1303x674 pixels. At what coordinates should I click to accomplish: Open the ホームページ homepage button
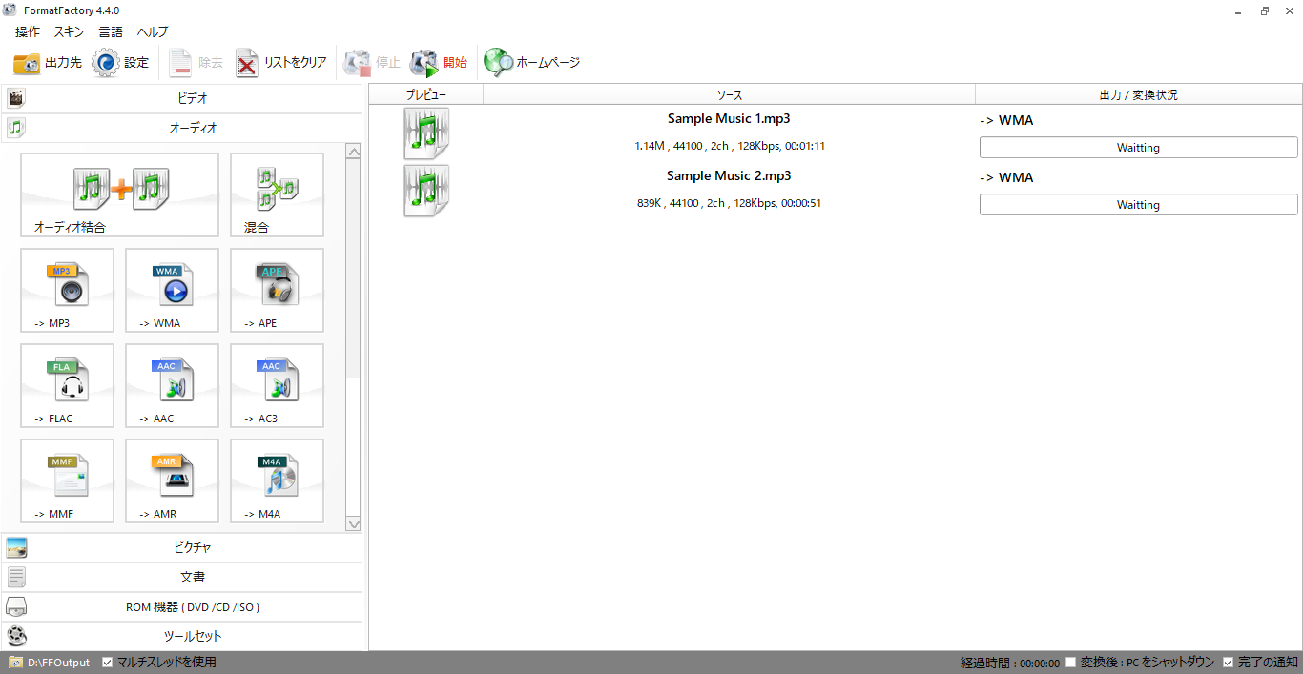pos(532,63)
